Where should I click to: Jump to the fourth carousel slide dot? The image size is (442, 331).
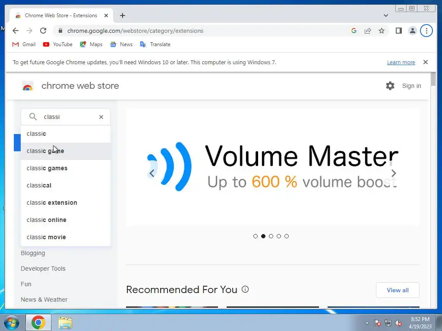coord(279,236)
